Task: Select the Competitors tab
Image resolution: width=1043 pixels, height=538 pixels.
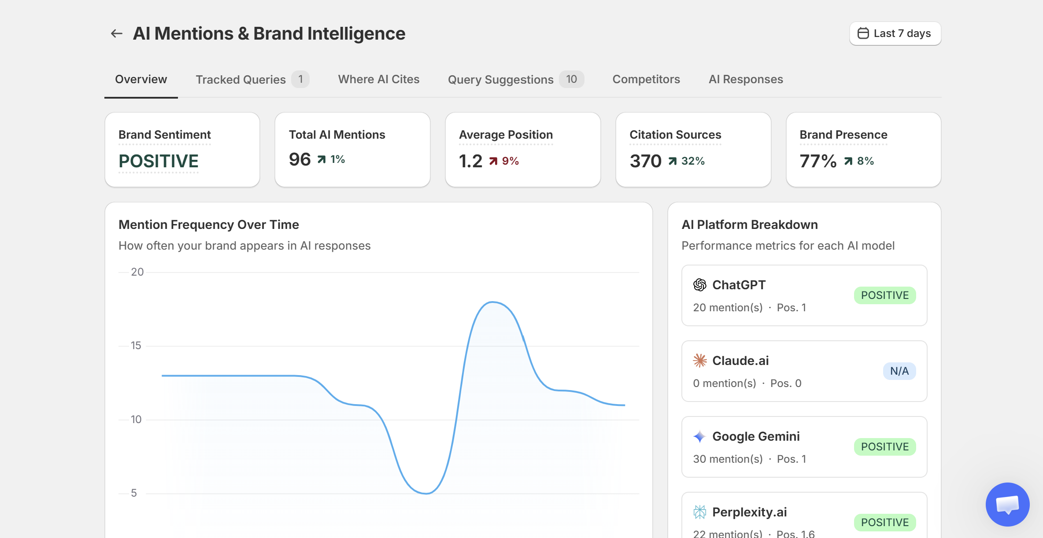Action: click(x=646, y=79)
